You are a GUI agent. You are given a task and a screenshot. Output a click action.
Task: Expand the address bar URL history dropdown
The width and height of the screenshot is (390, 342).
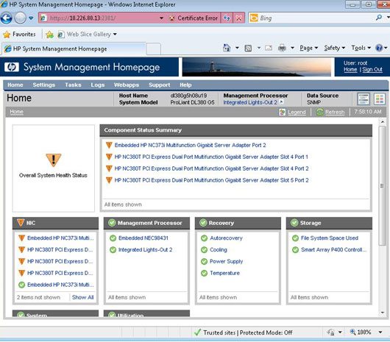[x=161, y=18]
